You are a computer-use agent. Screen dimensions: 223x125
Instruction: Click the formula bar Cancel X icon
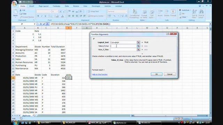(x=41, y=24)
